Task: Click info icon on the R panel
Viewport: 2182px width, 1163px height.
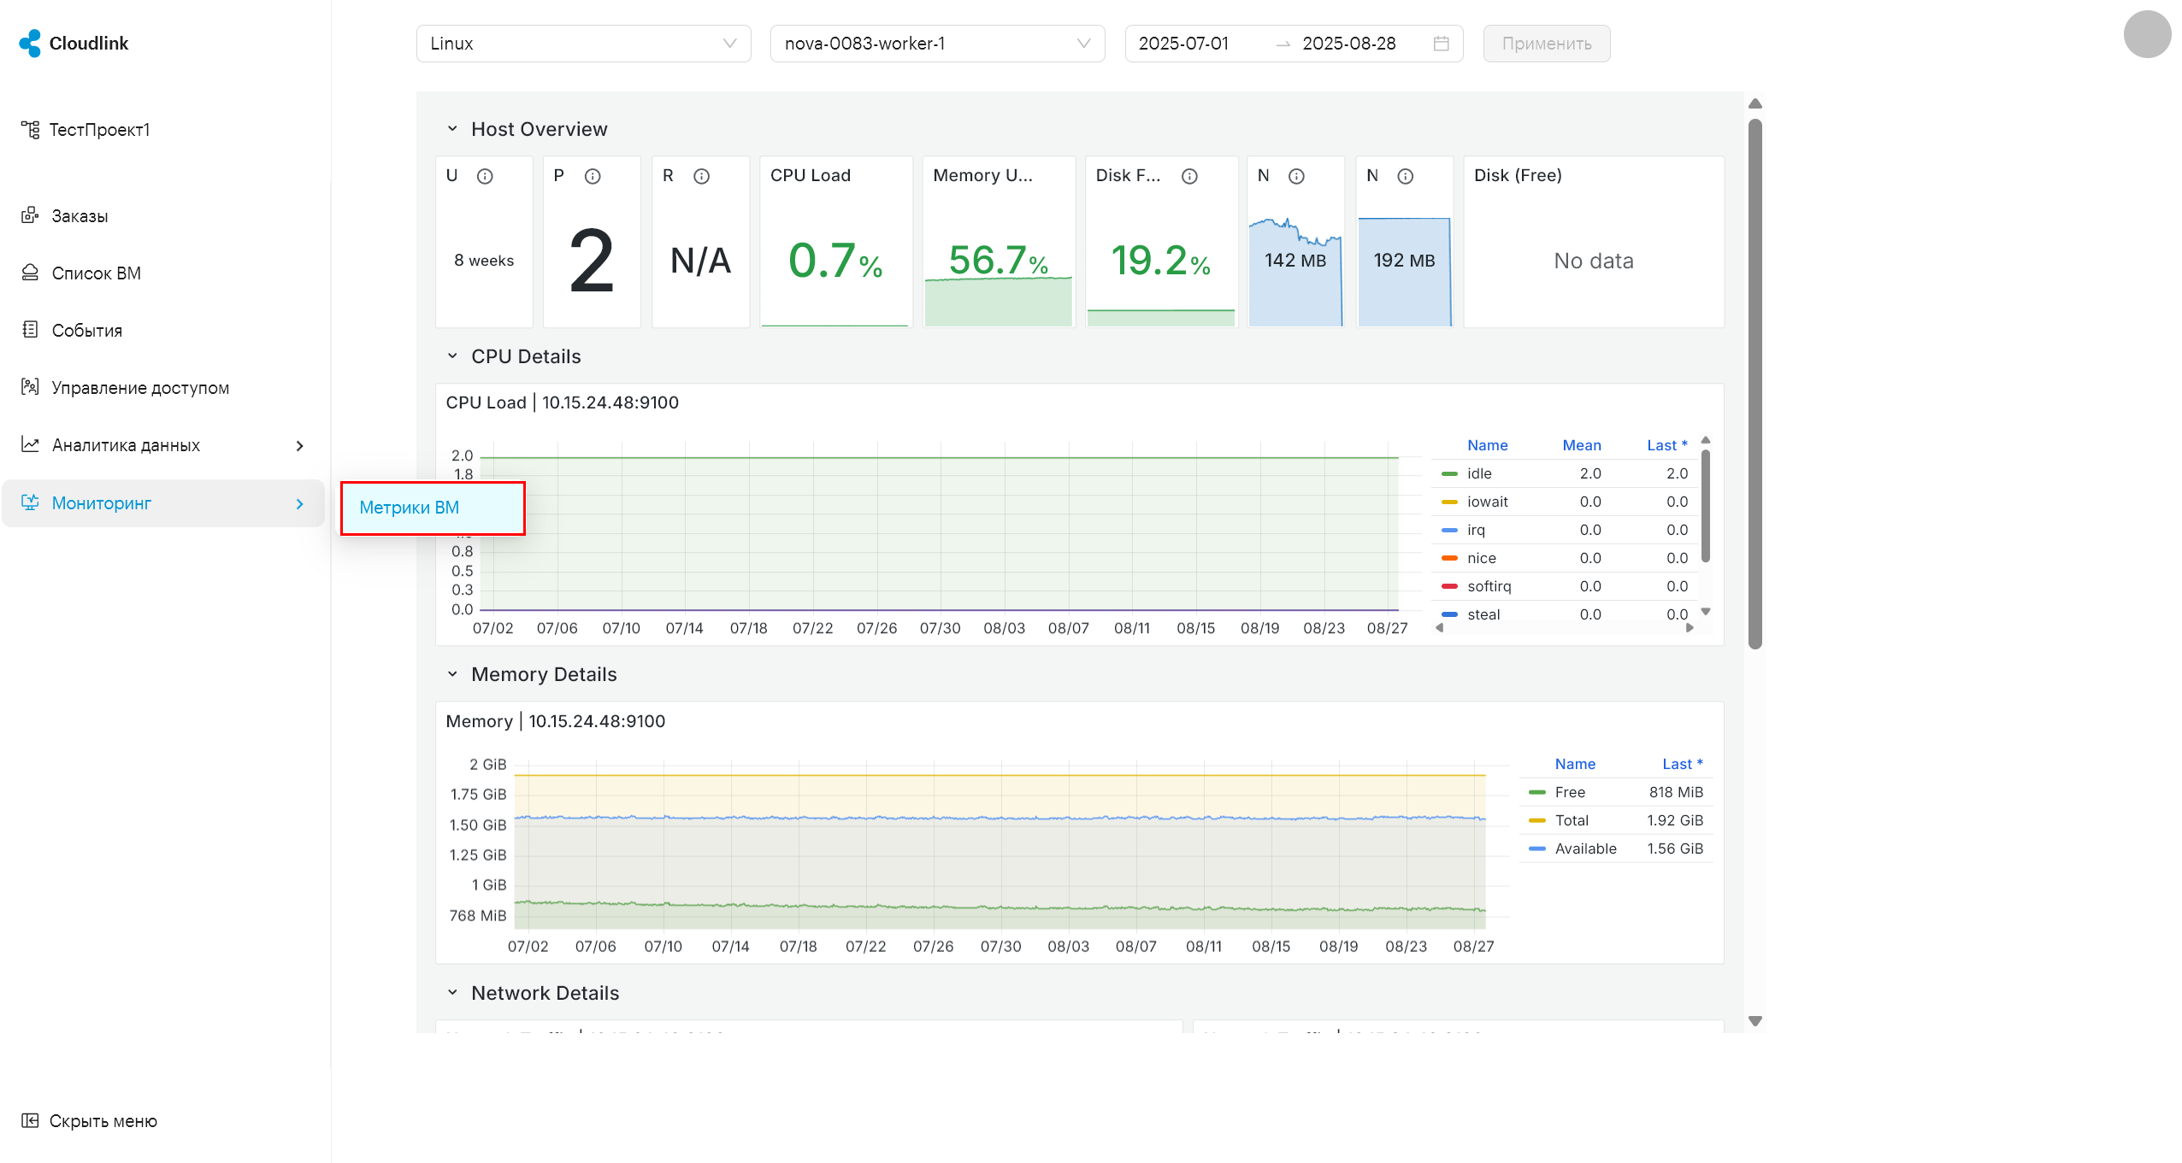Action: [x=701, y=176]
